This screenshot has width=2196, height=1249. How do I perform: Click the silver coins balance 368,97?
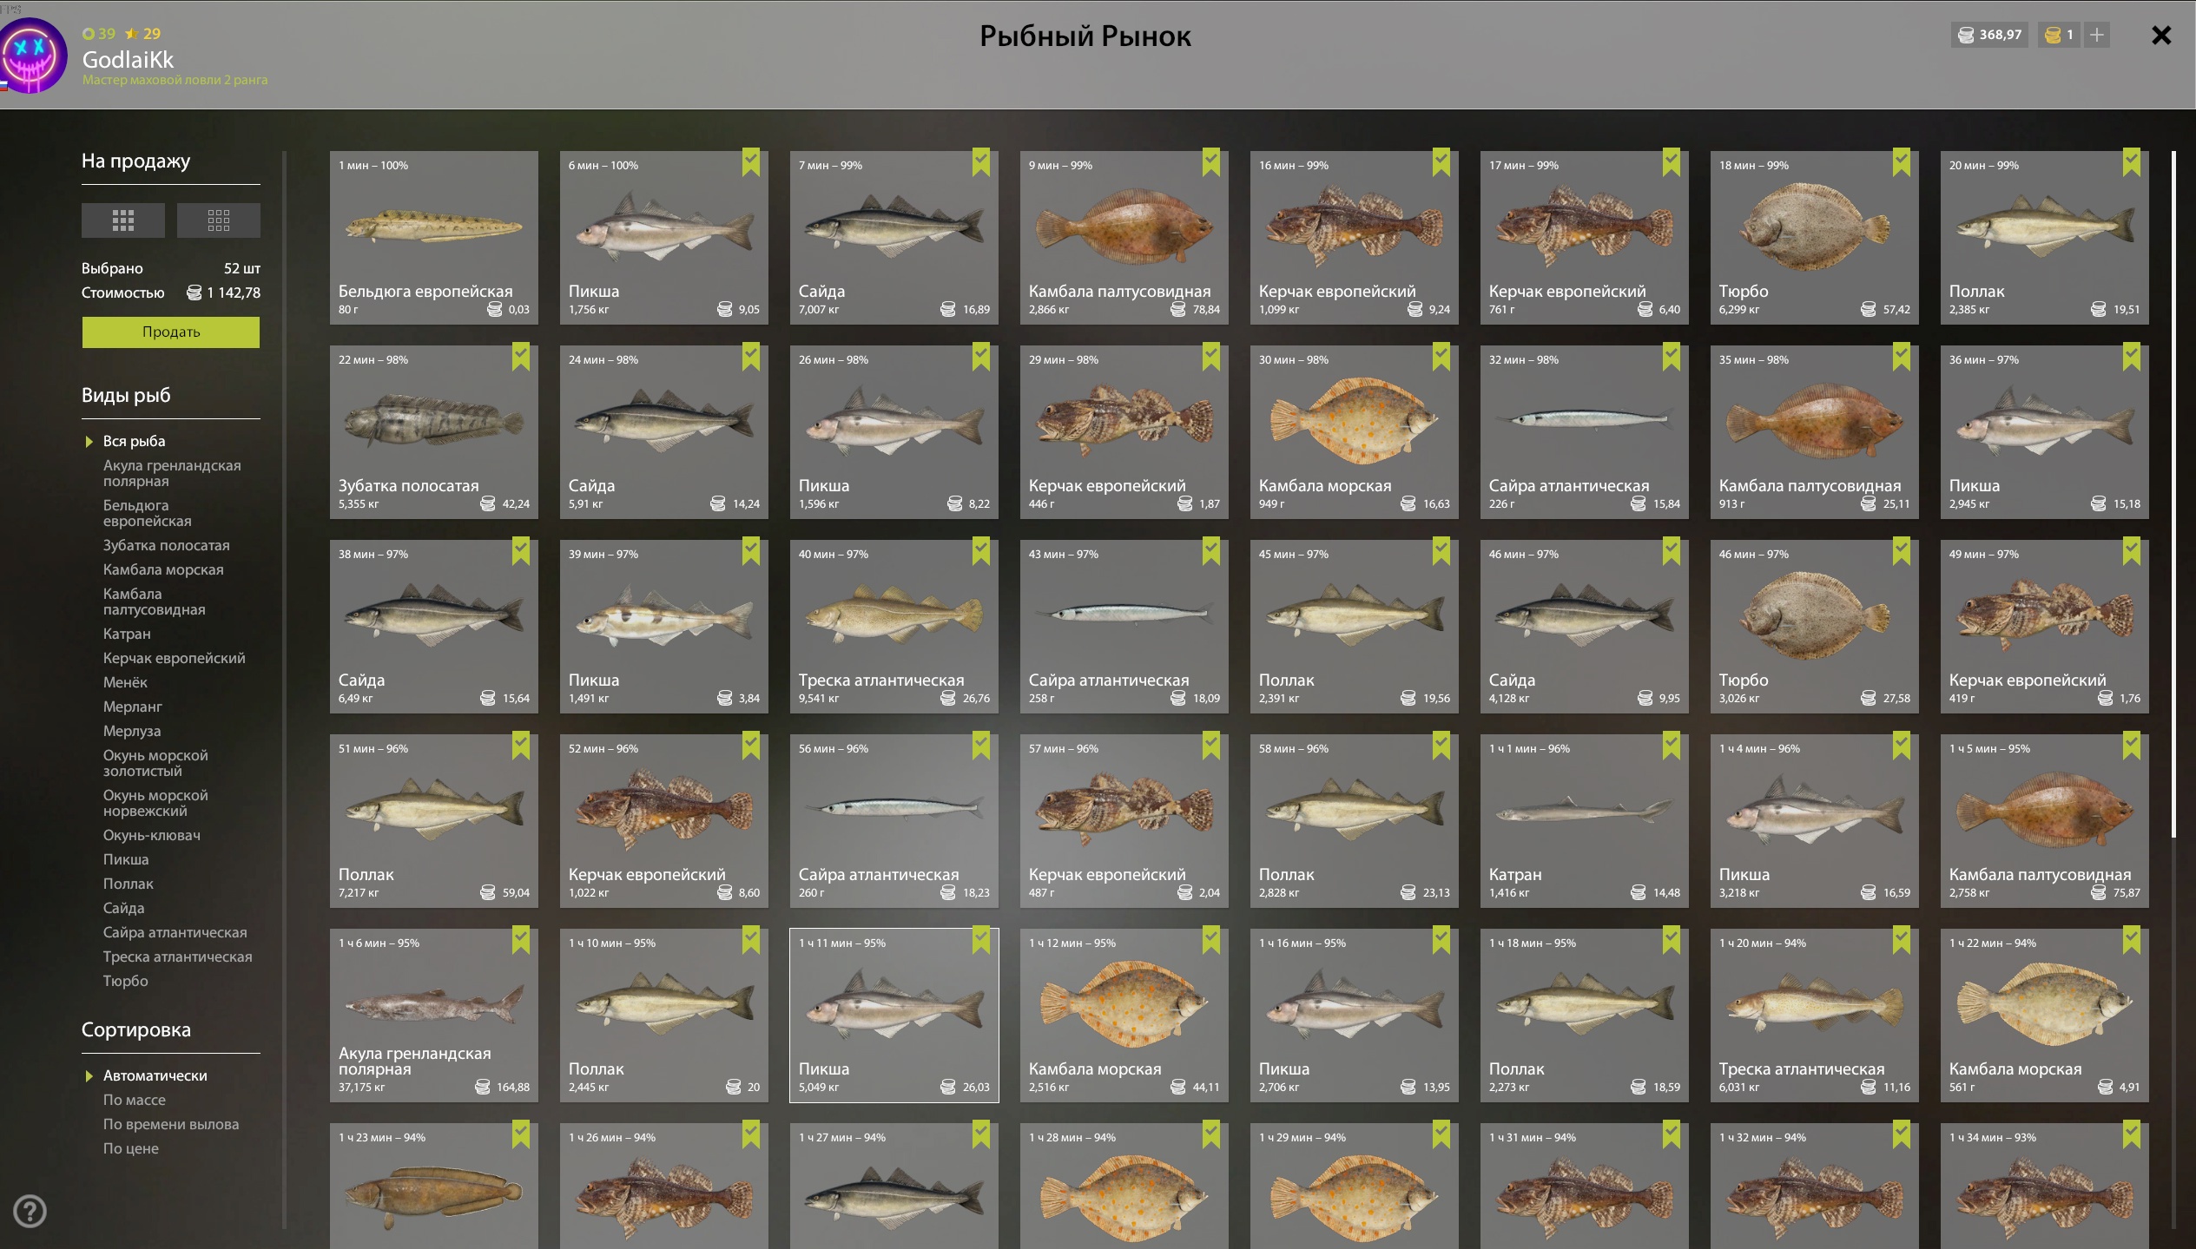coord(1990,35)
